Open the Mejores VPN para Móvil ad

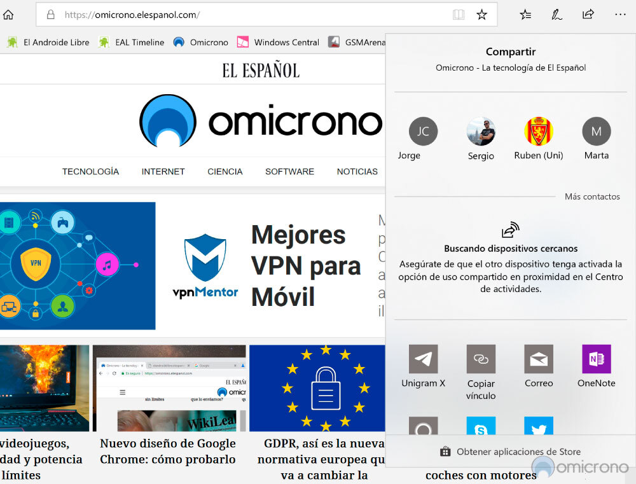[306, 266]
